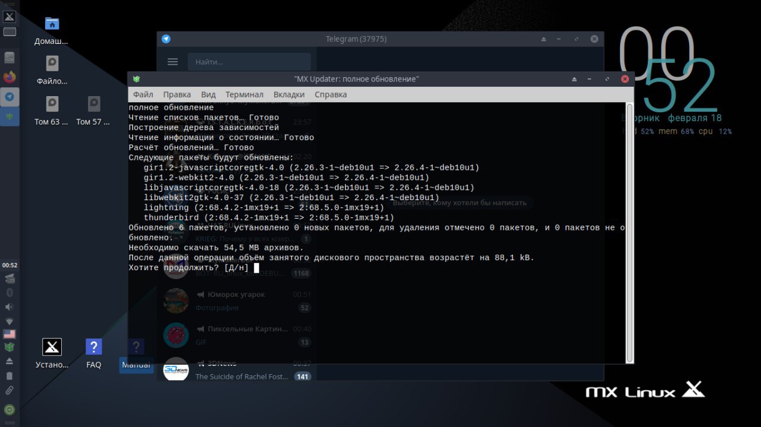Click the Пиксельные Картин… chat avatar
The height and width of the screenshot is (427, 761).
pos(176,336)
